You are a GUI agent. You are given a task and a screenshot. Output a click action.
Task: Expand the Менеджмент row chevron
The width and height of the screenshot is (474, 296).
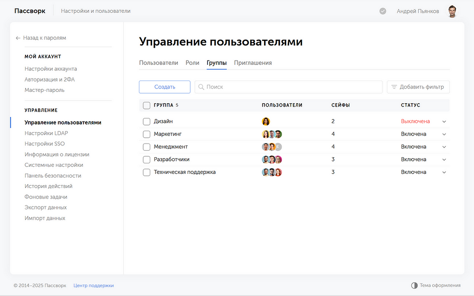pyautogui.click(x=444, y=147)
